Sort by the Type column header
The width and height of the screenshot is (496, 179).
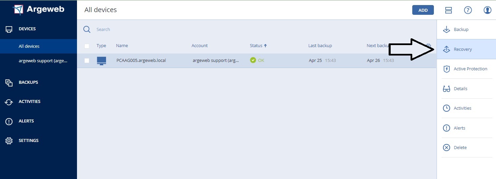coord(101,46)
